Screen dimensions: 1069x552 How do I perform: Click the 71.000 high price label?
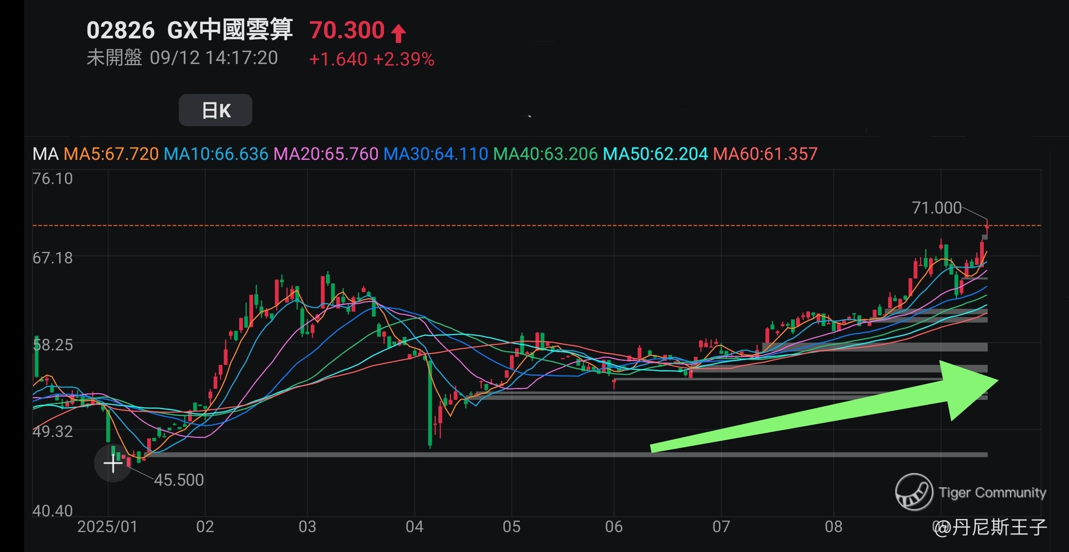point(937,208)
